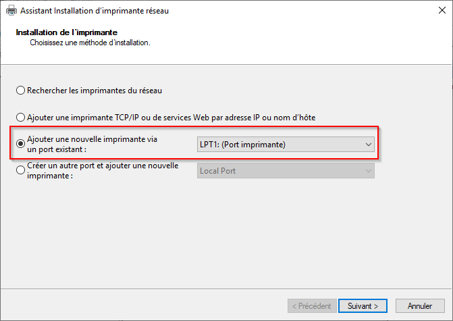
Task: Click the Rechercher les imprimantes du réseau label
Action: (x=95, y=91)
